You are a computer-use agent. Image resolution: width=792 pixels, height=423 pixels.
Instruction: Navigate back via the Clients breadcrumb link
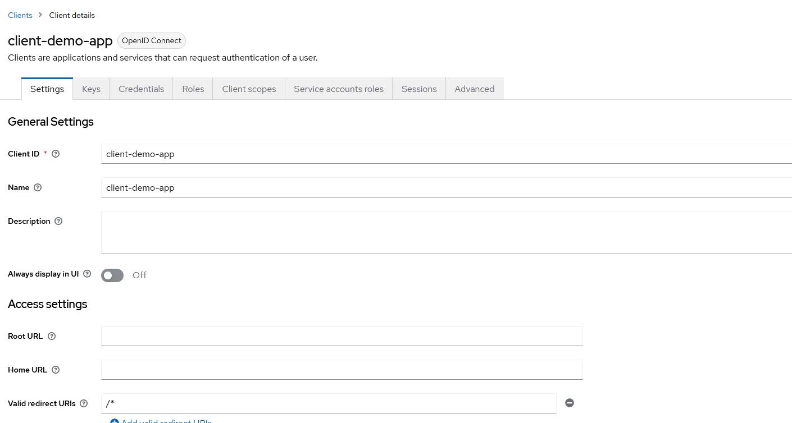[20, 15]
